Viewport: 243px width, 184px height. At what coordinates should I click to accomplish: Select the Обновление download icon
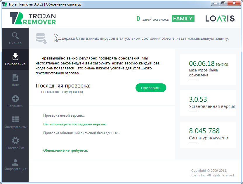pos(15,57)
